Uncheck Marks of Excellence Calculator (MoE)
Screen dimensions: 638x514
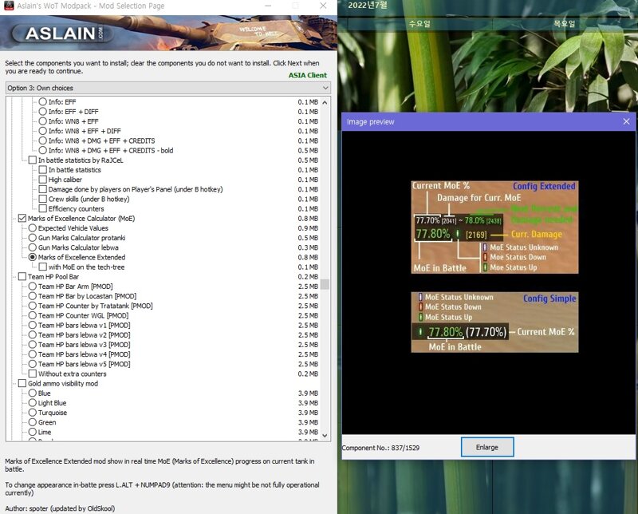[x=22, y=219]
